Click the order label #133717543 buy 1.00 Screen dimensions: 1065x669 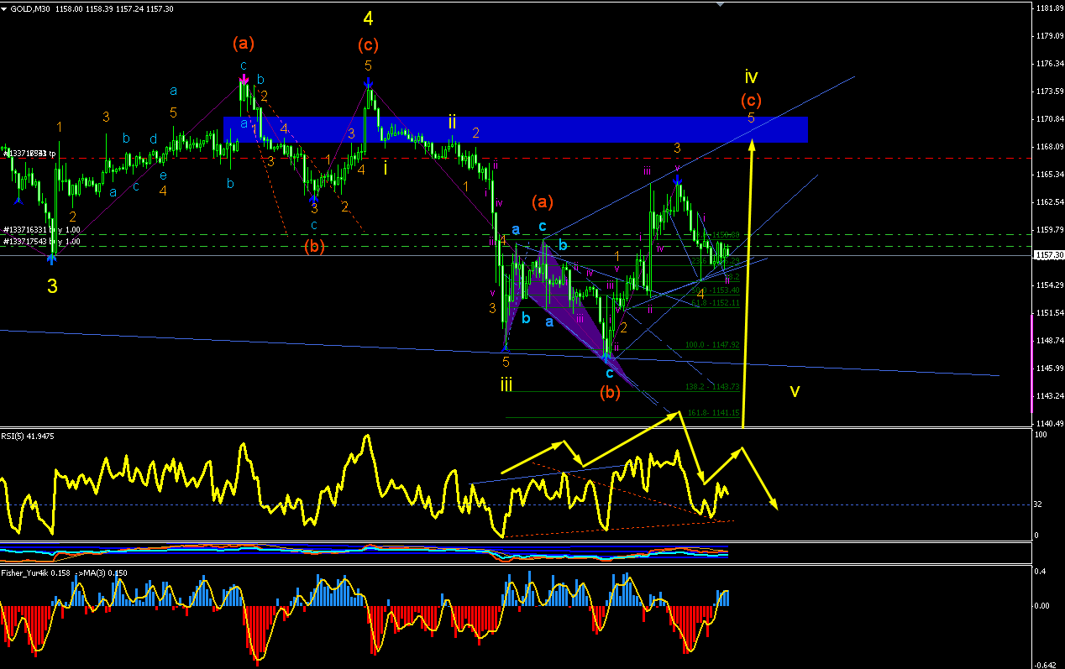42,242
